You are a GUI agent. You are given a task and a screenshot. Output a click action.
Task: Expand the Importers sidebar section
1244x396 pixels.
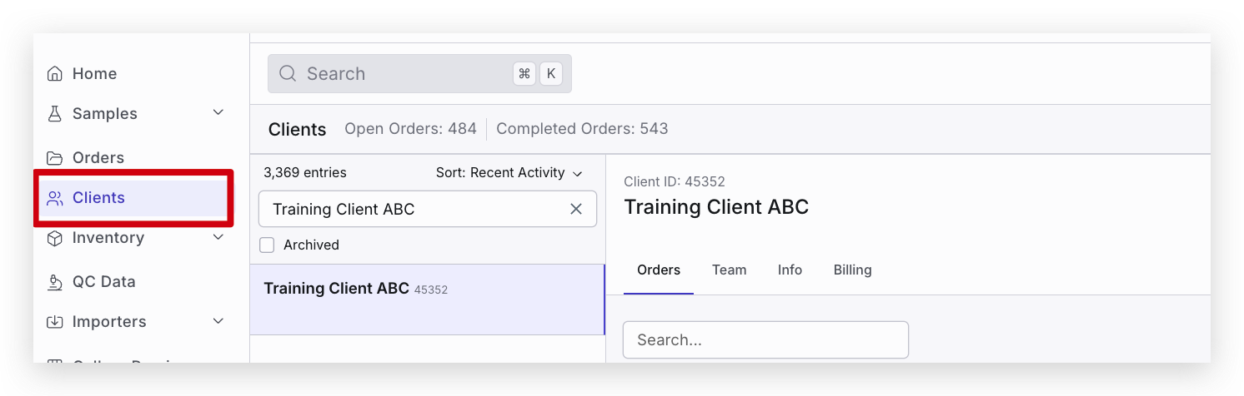click(218, 321)
